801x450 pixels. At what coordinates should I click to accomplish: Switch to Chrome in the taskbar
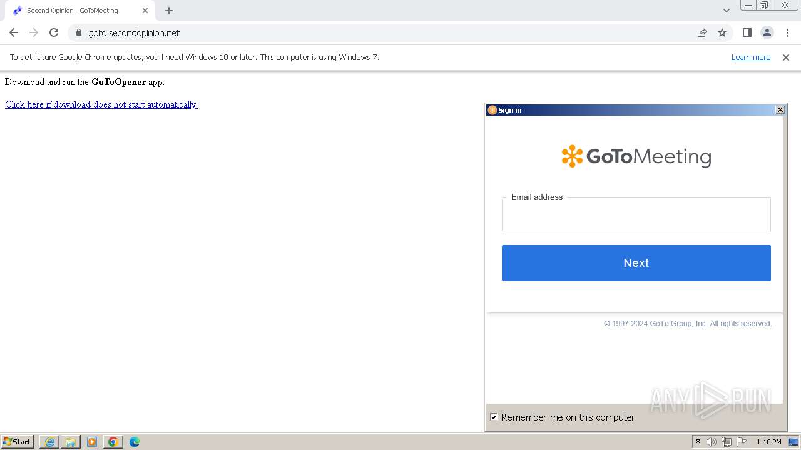(113, 442)
